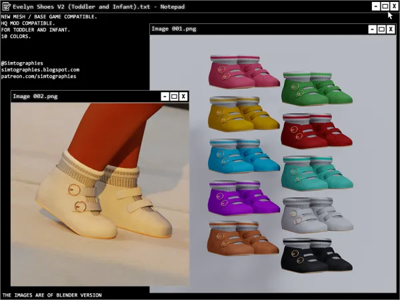
Task: Select the purple shoes swatch
Action: click(x=244, y=198)
